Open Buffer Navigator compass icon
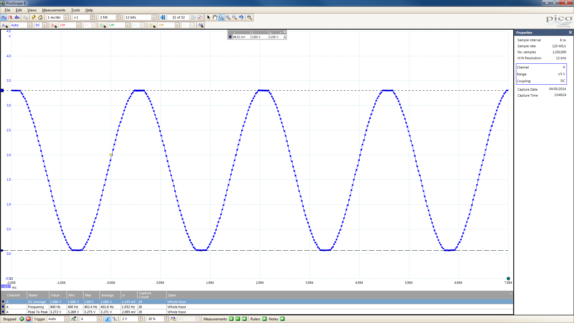 coord(200,17)
